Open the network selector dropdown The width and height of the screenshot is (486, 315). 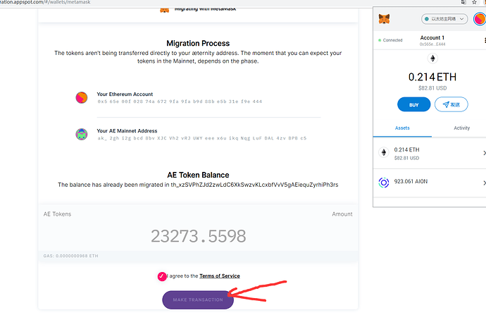coord(444,19)
